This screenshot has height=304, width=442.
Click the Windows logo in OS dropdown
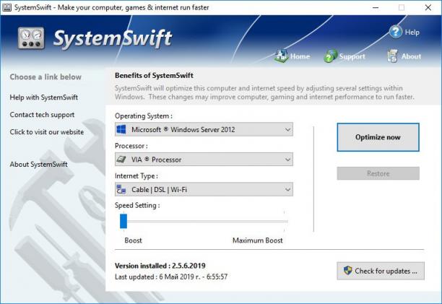coord(121,129)
